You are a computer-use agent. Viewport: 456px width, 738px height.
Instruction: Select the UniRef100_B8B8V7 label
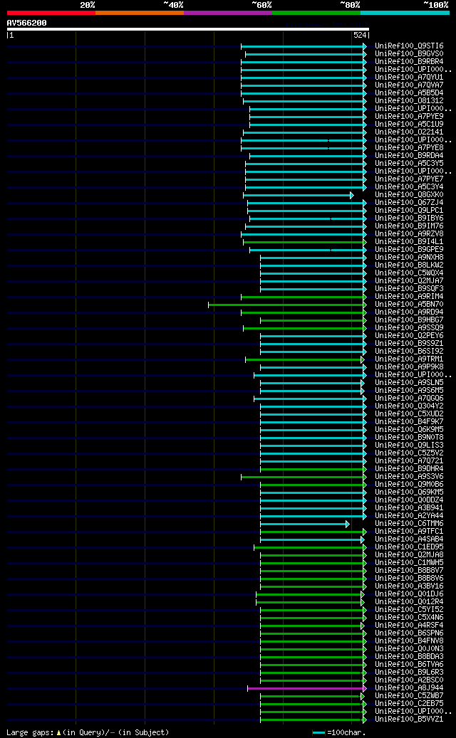tap(409, 571)
